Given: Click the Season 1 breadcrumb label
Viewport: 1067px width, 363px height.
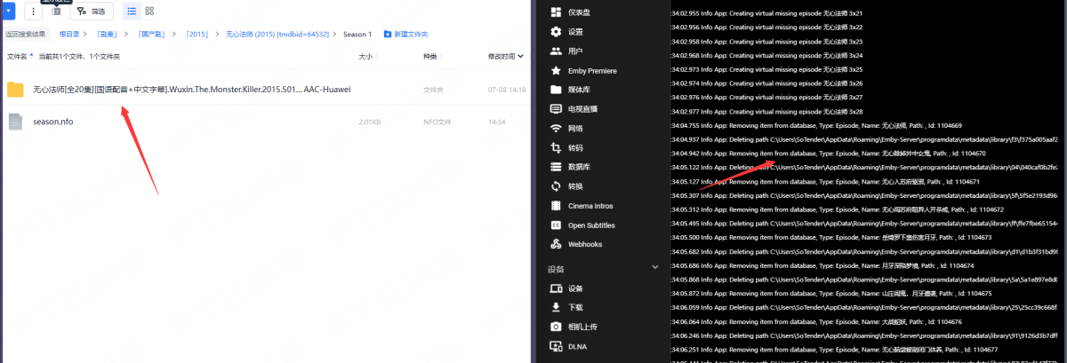Looking at the screenshot, I should coord(357,34).
